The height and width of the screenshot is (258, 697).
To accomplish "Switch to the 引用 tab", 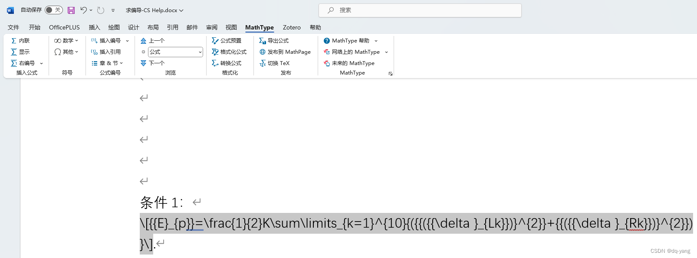I will pos(173,27).
